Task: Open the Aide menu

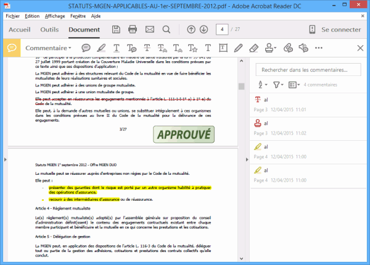Action: pos(96,16)
